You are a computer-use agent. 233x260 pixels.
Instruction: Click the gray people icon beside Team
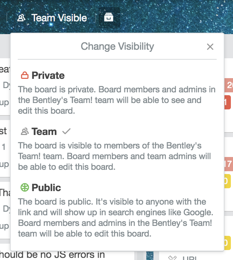coord(25,131)
